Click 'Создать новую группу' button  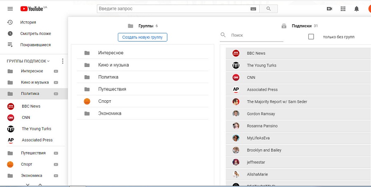143,37
